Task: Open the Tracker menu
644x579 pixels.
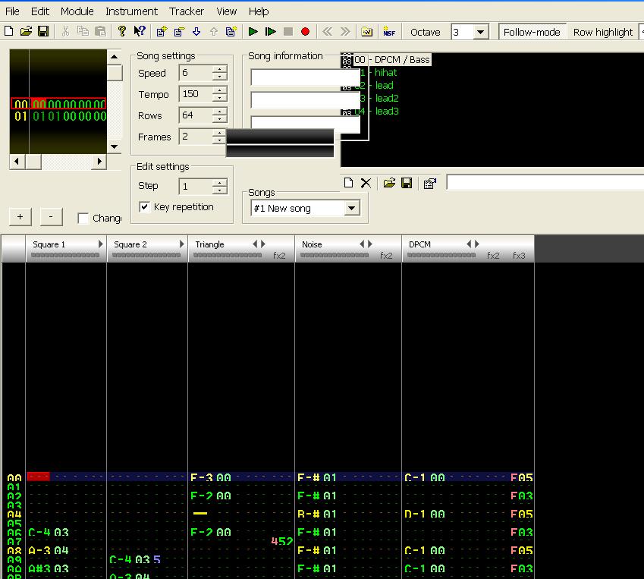Action: (187, 11)
